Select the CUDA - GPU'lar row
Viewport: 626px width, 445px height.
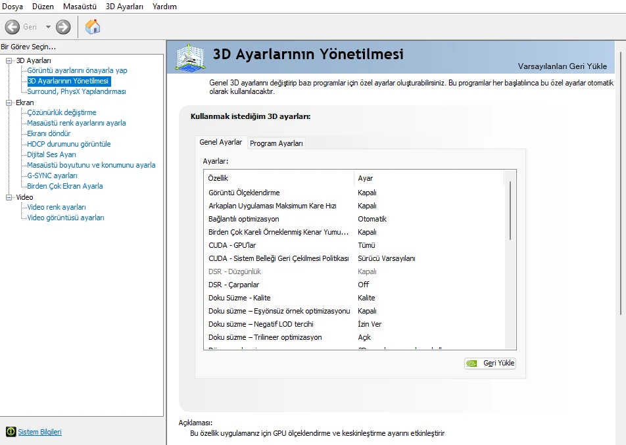click(354, 245)
